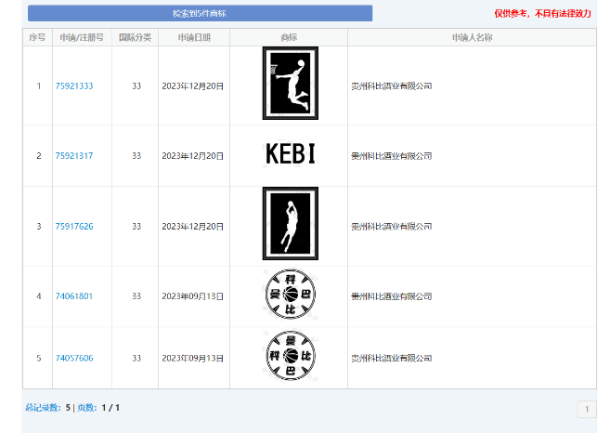The height and width of the screenshot is (433, 610).
Task: Click the 申请/注册号 column header
Action: tap(82, 37)
